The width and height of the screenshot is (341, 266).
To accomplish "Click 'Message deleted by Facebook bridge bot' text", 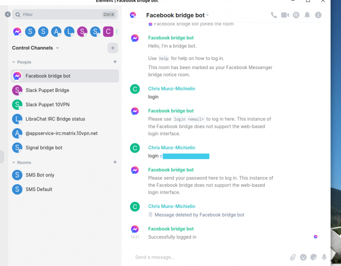I will 199,215.
